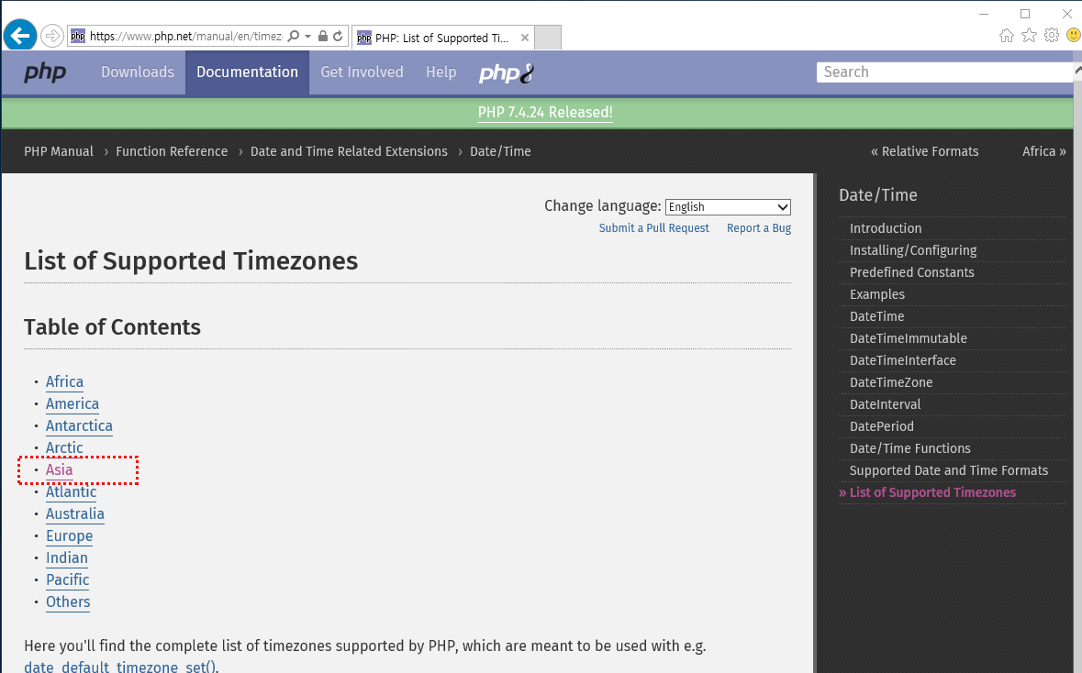Open the Get Involved menu item
The height and width of the screenshot is (673, 1082).
[362, 72]
